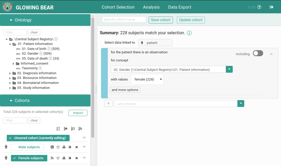Expand 04. Biomaterial information folder
The image size is (281, 166).
click(10, 83)
